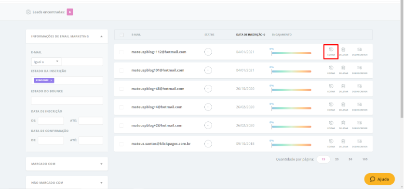404x190 pixels.
Task: Check the box for mateuspblog+112@hotmail.com
Action: 121,52
